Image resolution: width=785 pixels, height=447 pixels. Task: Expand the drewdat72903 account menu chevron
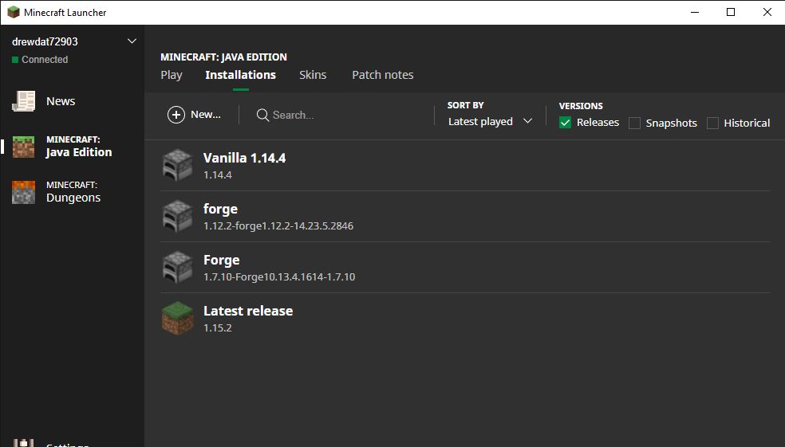click(132, 41)
